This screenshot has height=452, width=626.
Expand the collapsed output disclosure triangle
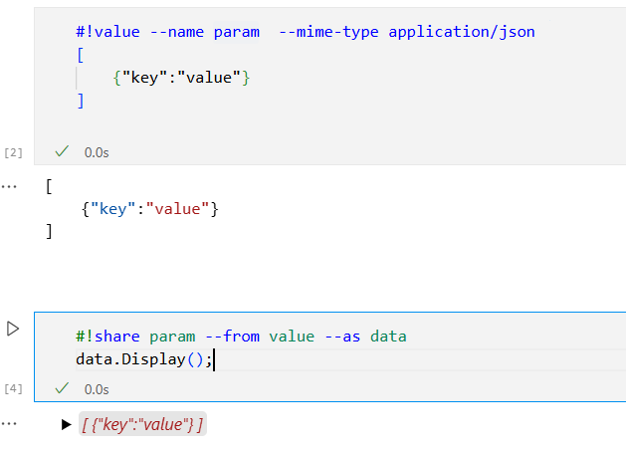pyautogui.click(x=66, y=425)
